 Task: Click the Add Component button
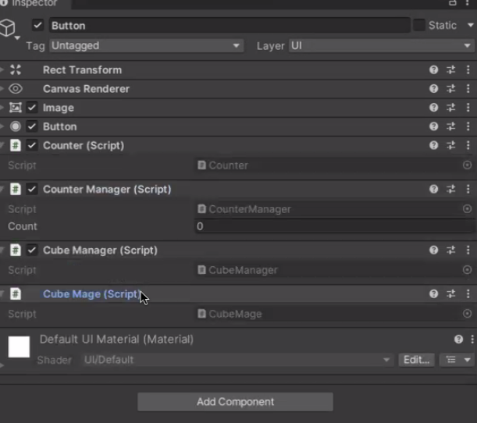tap(235, 402)
